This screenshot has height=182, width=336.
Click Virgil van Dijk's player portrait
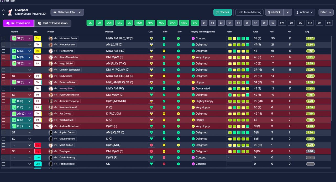pos(51,120)
